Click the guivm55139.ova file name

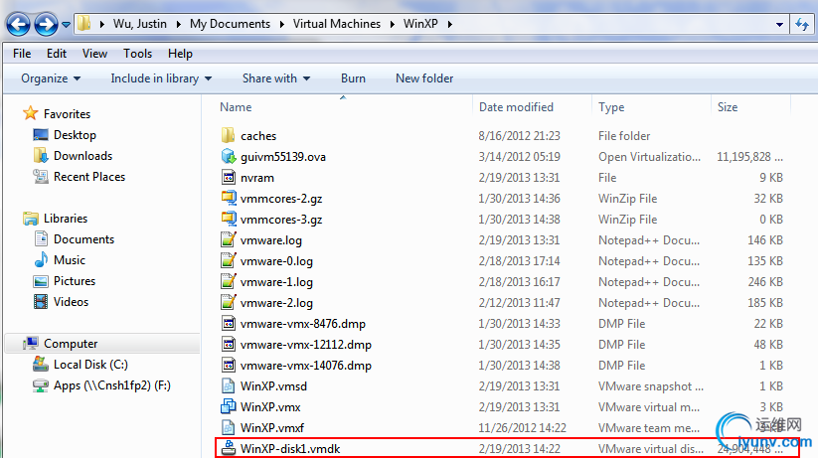282,157
